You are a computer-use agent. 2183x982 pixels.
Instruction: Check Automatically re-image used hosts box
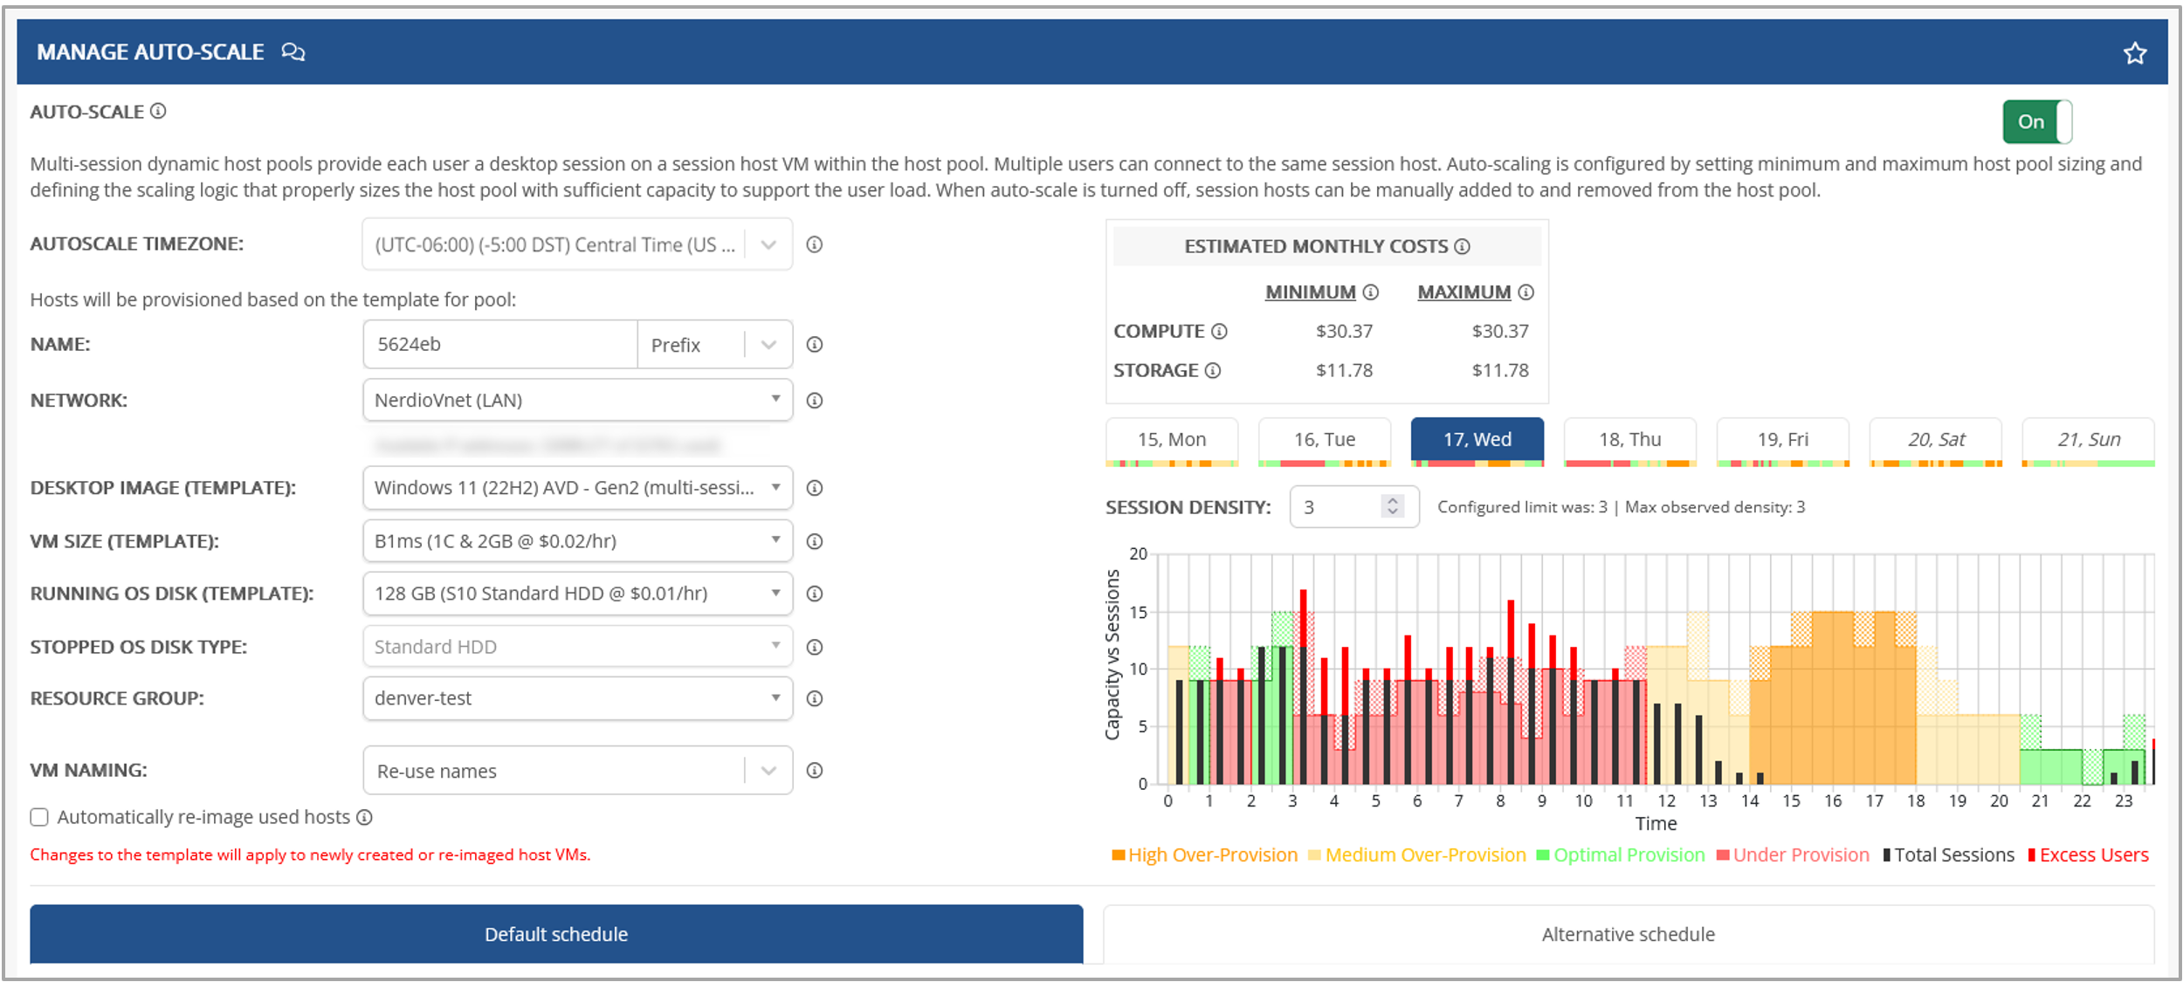pos(39,817)
